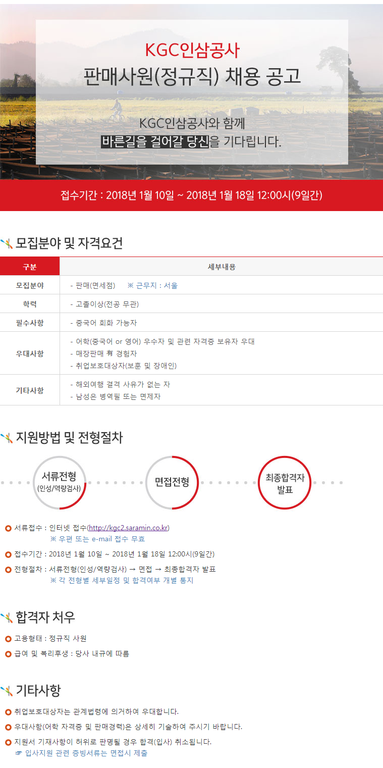
Task: Open the kgc2.saramin.co.kr application link
Action: pos(128,528)
